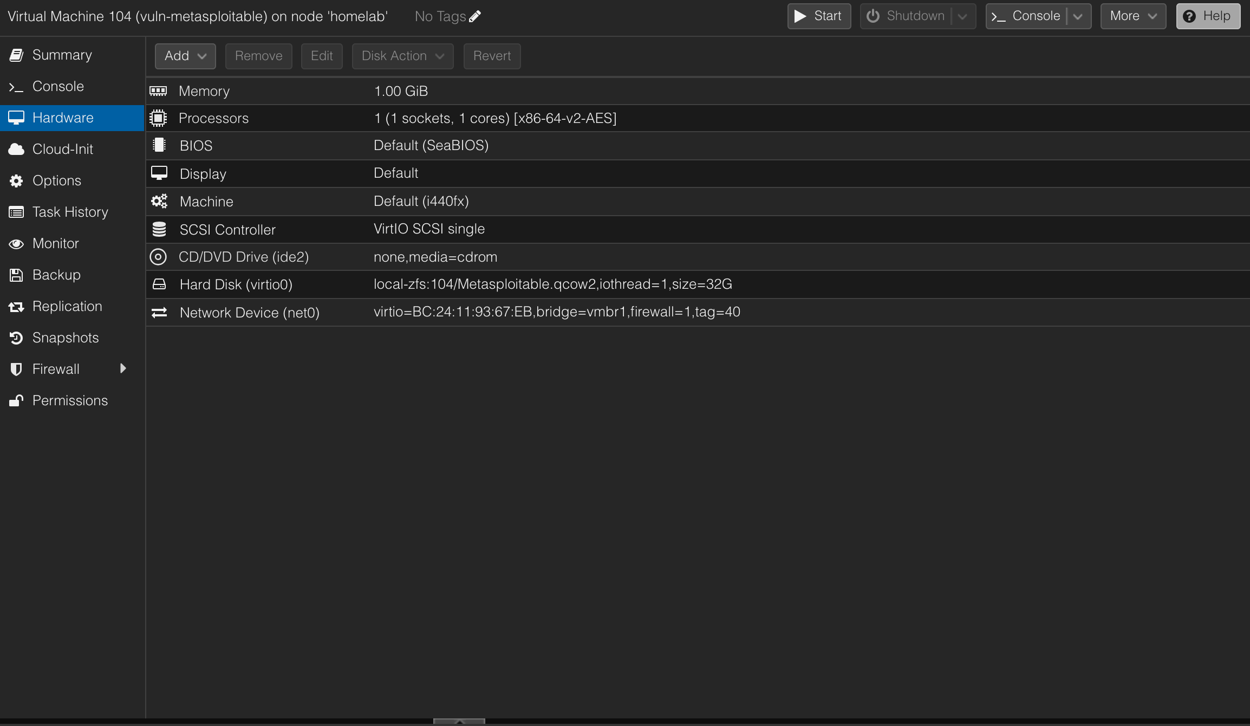Click the Cloud-Init cloud icon
This screenshot has height=726, width=1250.
coord(16,150)
